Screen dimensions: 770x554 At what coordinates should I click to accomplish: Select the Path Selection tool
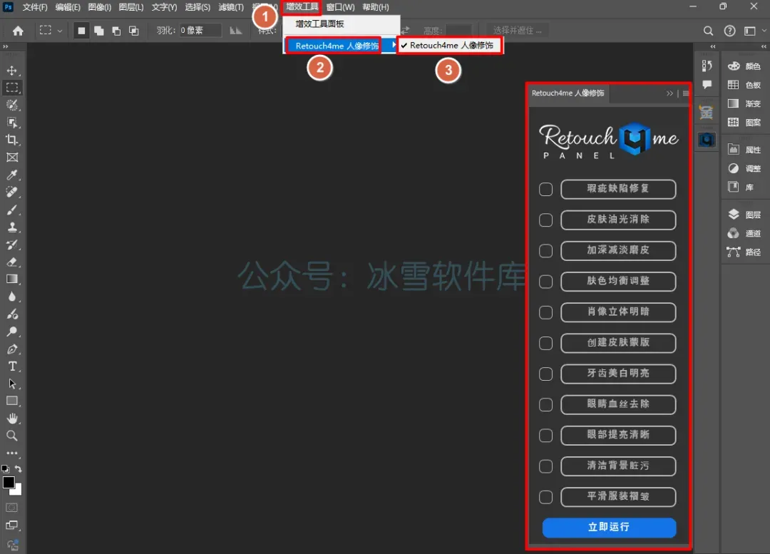(x=12, y=384)
